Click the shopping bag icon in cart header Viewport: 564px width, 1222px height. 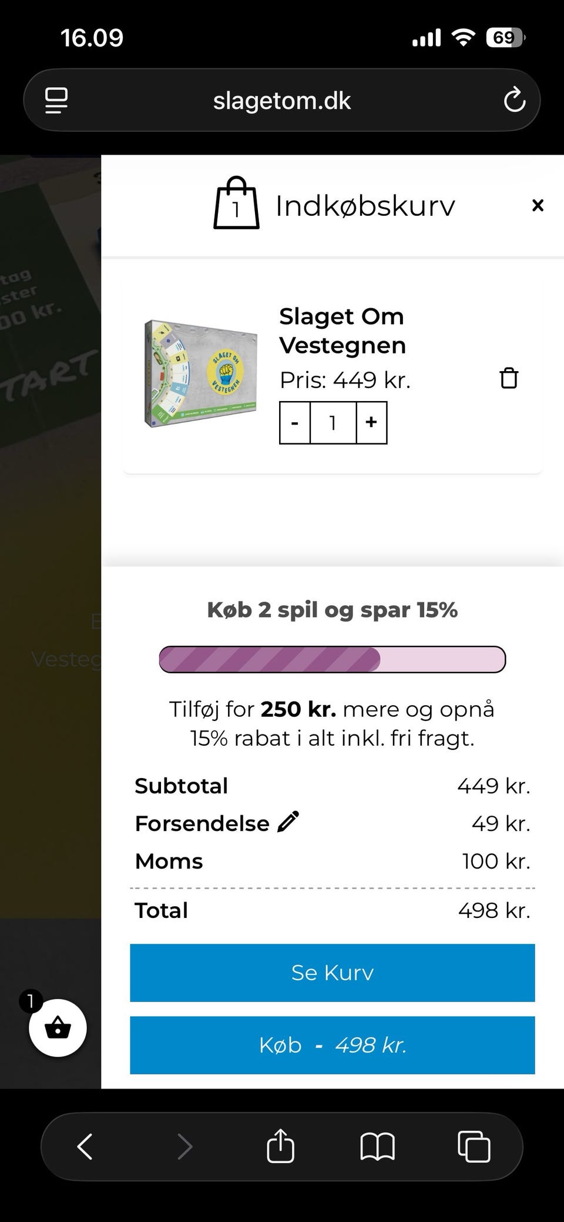[x=236, y=203]
